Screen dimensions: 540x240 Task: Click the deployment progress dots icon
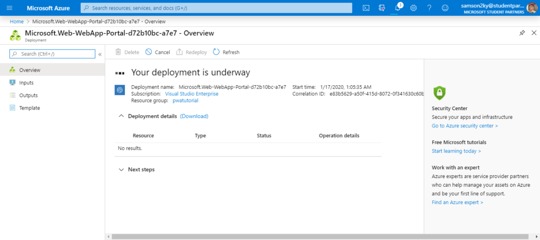(120, 73)
